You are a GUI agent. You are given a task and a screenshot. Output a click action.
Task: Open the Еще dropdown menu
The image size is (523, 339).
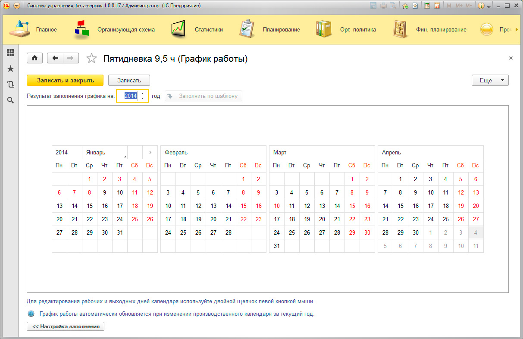click(490, 80)
